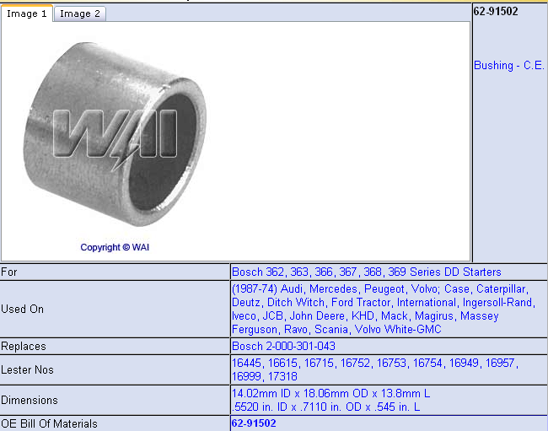Click the 62-91502 part number heading
548x431 pixels.
tap(496, 12)
